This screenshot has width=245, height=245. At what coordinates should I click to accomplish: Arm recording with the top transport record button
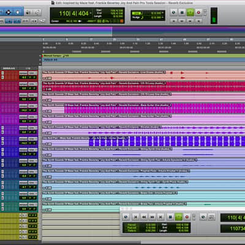(x=198, y=12)
